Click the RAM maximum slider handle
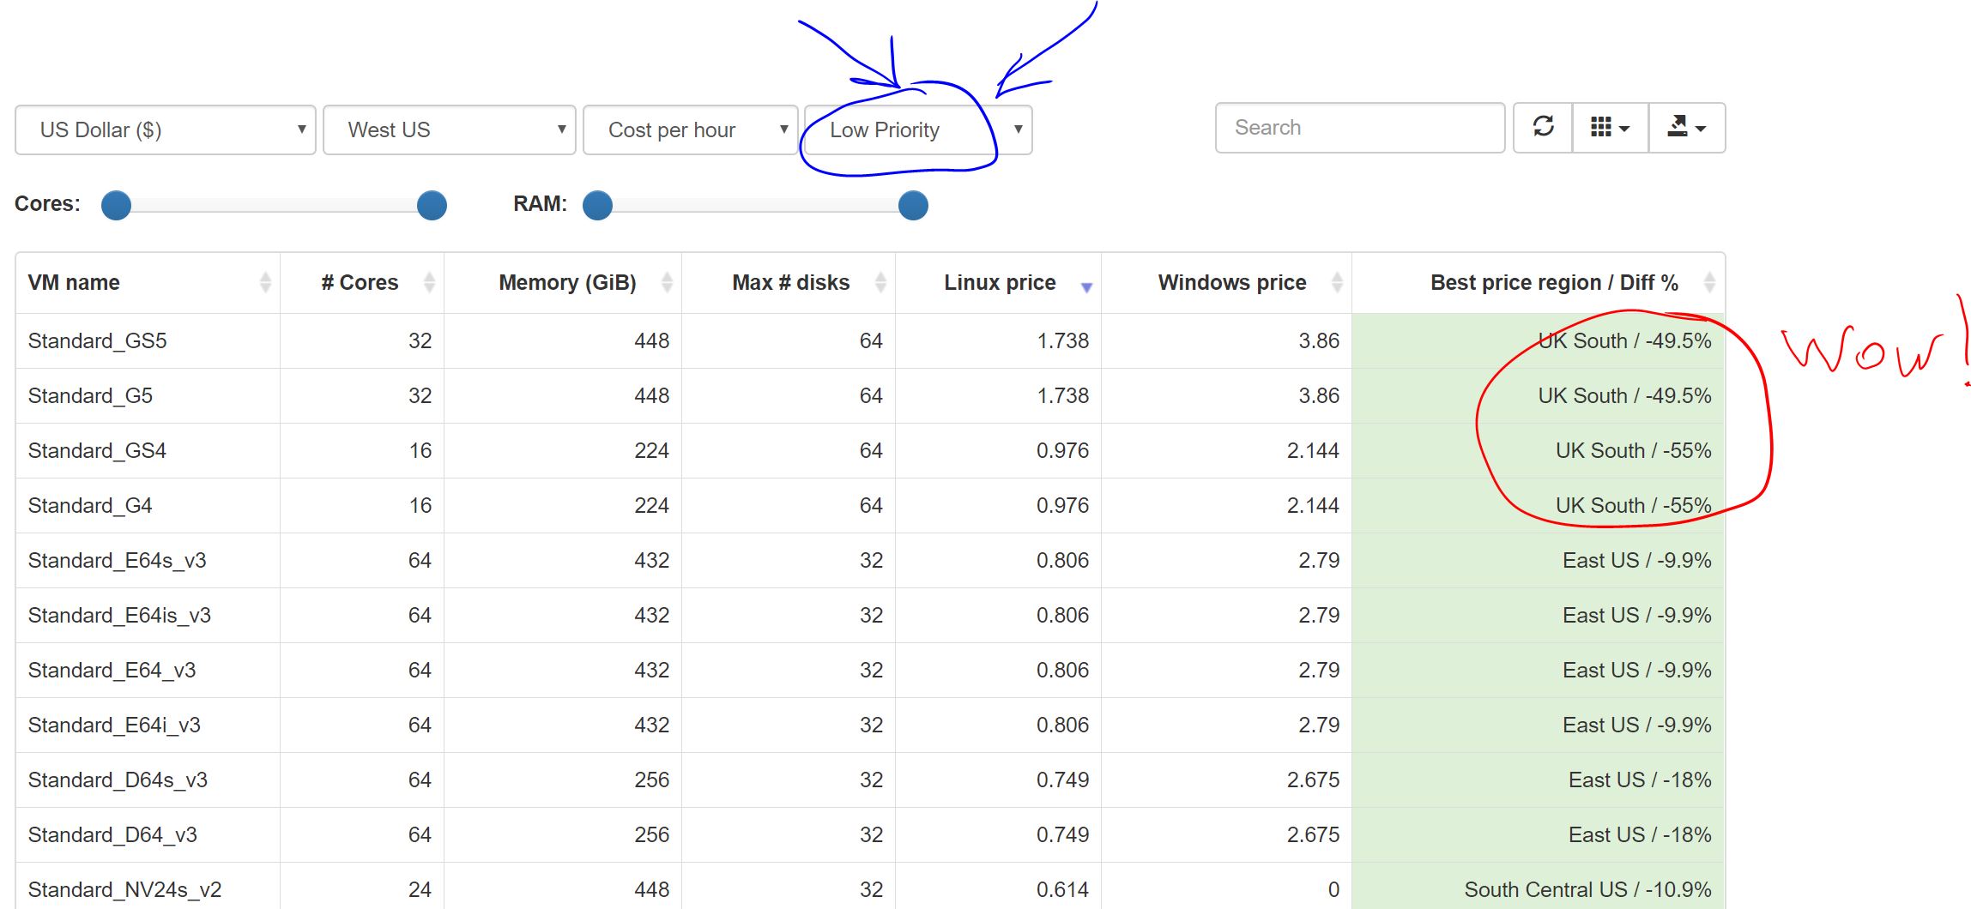 pos(913,206)
